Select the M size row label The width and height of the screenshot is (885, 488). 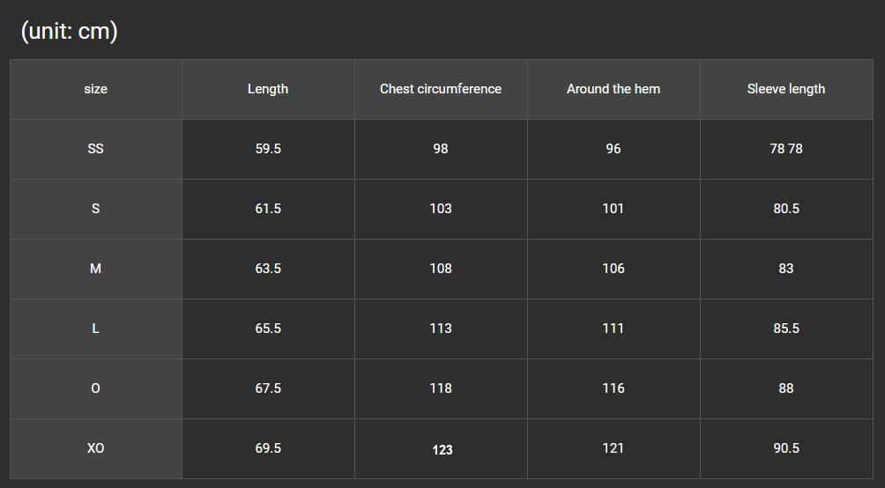pos(95,269)
